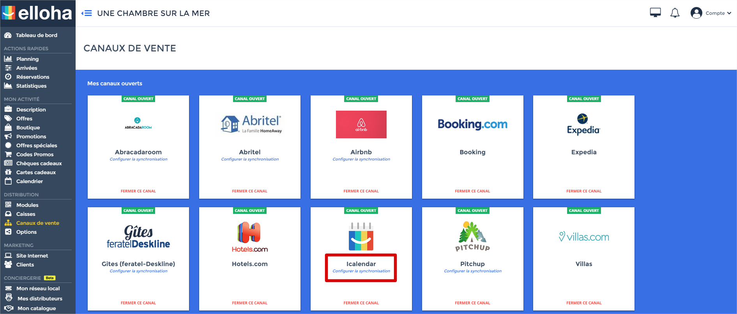Configure Abracadaroom synchronisation link
The image size is (737, 314).
click(x=138, y=159)
